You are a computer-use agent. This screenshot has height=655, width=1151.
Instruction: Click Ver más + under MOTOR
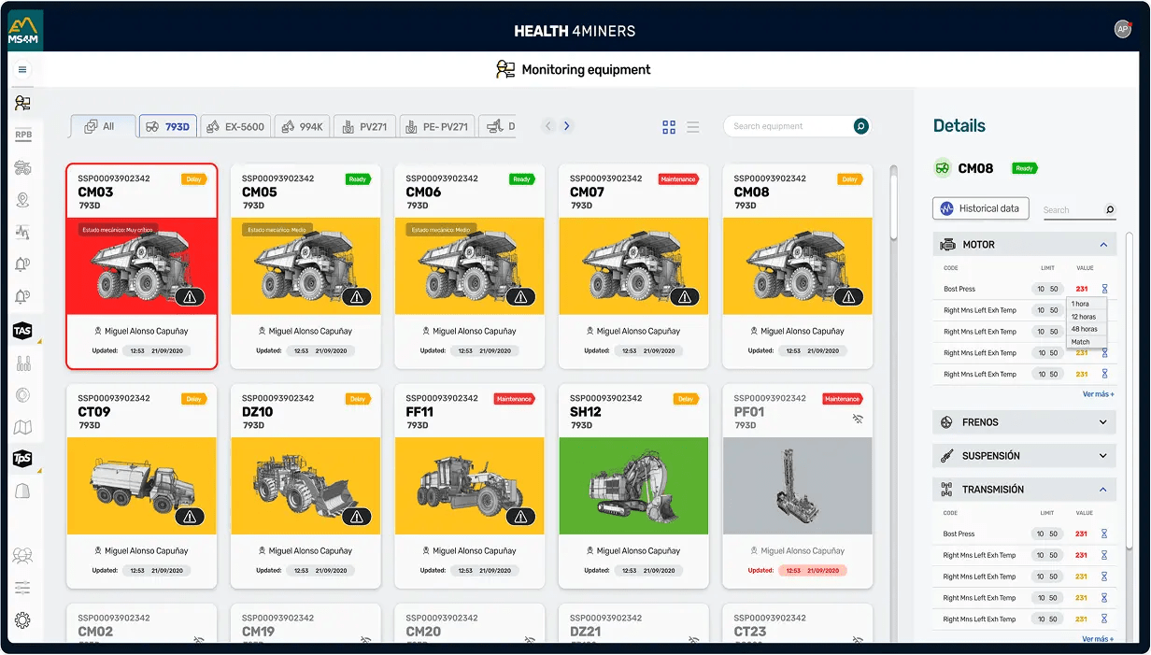pyautogui.click(x=1098, y=394)
